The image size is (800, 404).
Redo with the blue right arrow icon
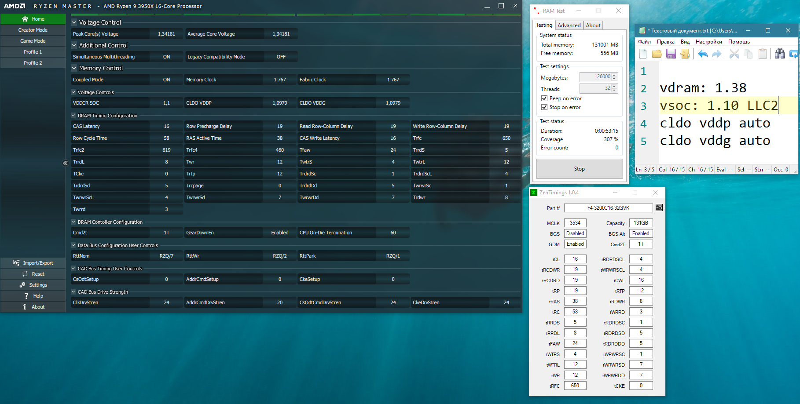717,54
